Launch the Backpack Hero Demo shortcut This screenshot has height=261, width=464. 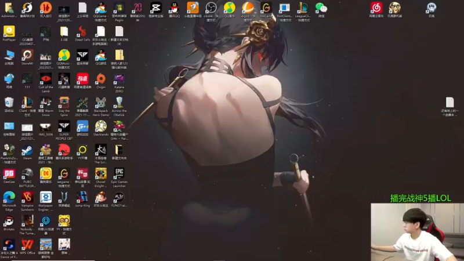(x=100, y=103)
